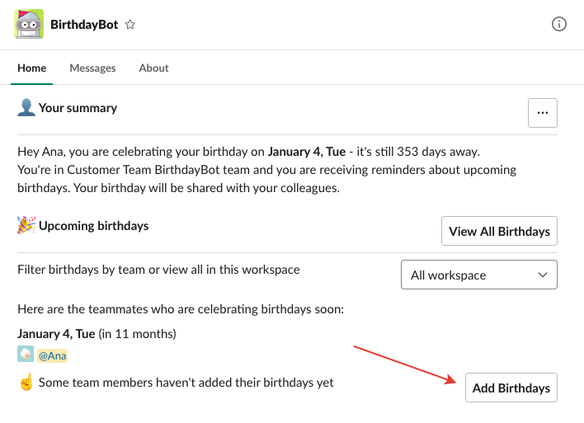
Task: Click the bold January 4, Tue date heading
Action: point(55,334)
